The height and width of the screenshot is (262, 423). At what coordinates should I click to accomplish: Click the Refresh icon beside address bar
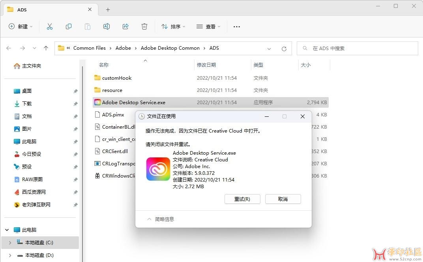(x=284, y=49)
